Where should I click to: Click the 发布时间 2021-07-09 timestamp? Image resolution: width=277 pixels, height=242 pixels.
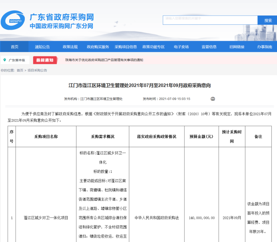[167, 99]
